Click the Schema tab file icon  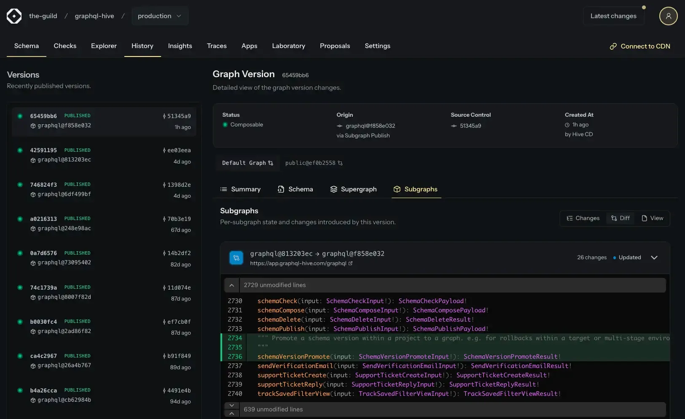(281, 189)
